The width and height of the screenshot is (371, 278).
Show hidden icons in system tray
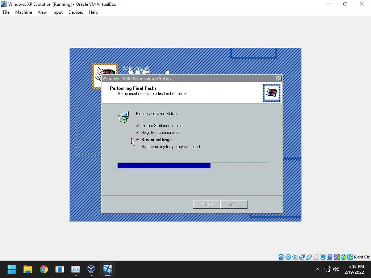[317, 269]
